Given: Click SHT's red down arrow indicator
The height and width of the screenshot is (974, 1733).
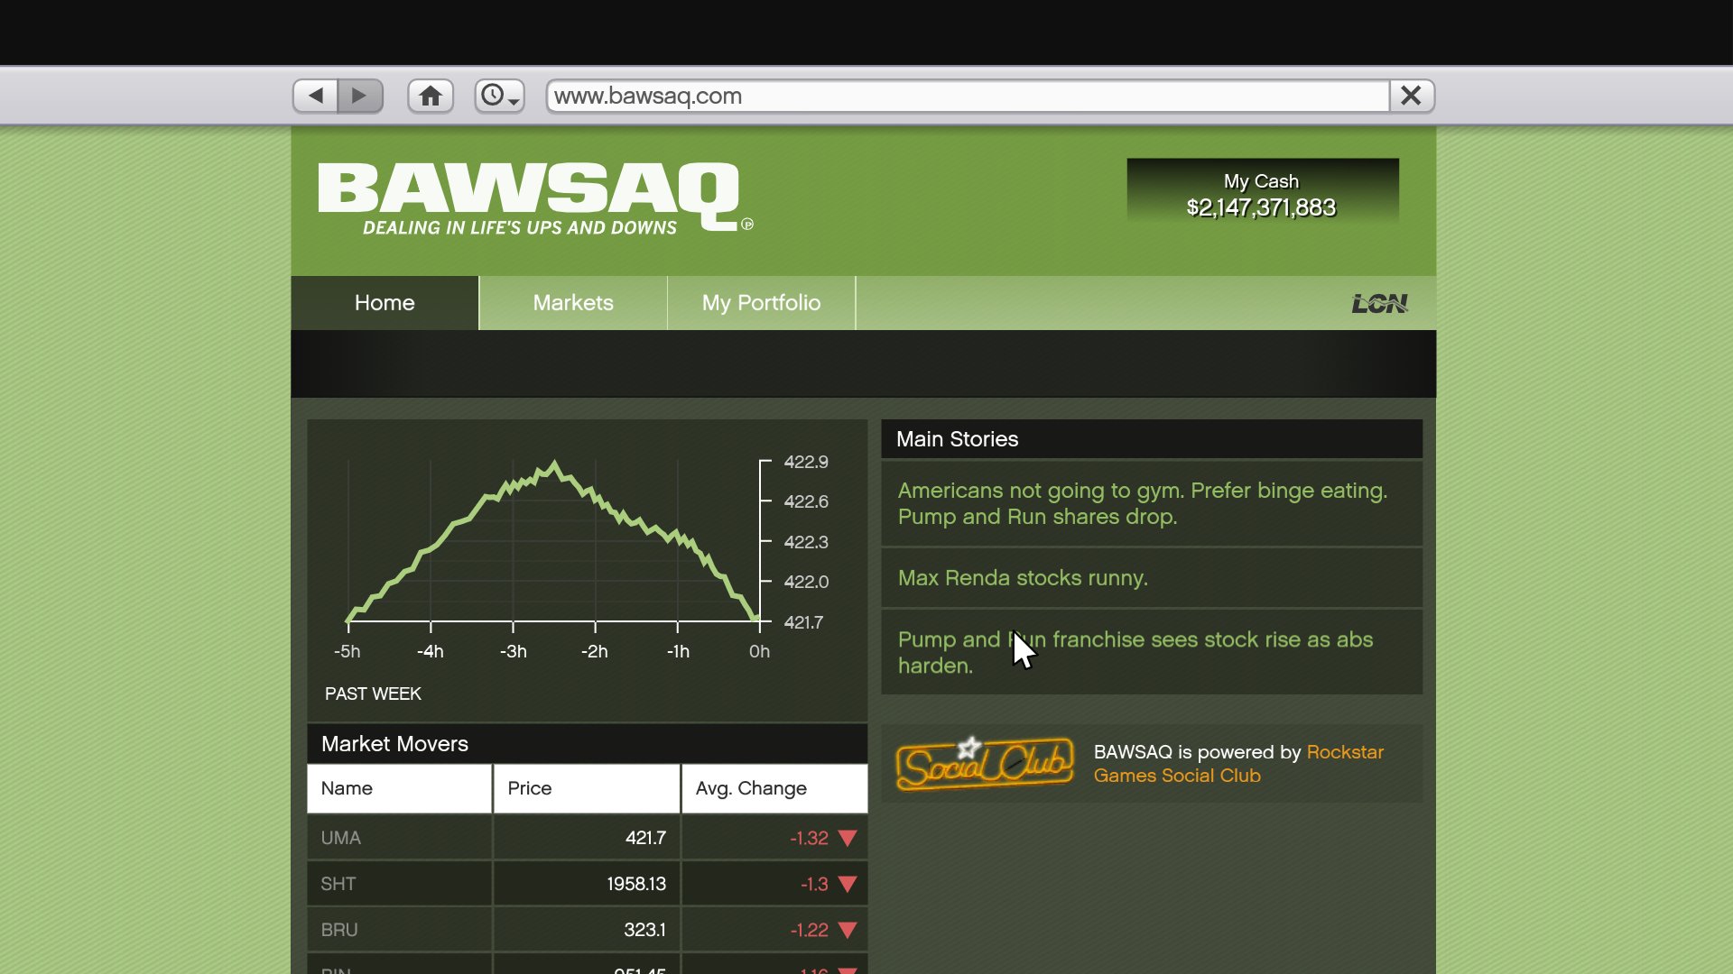Looking at the screenshot, I should point(848,885).
